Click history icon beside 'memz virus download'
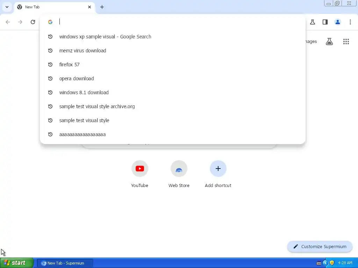Viewport: 358px width, 268px height. (50, 51)
